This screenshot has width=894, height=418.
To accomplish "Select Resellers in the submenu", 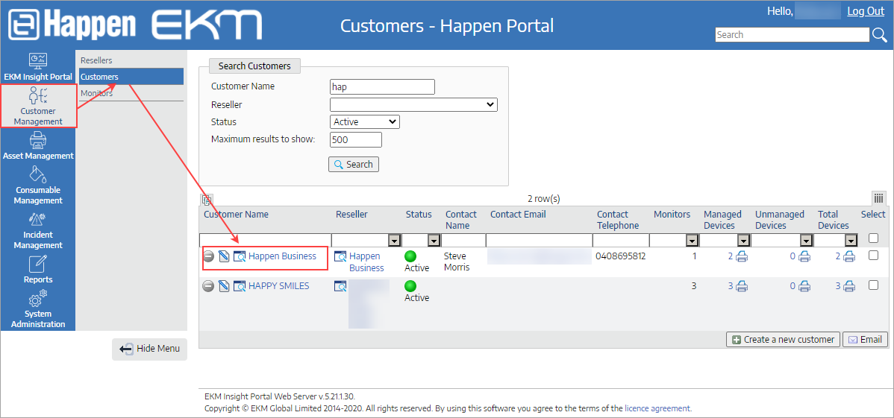I will click(x=96, y=60).
